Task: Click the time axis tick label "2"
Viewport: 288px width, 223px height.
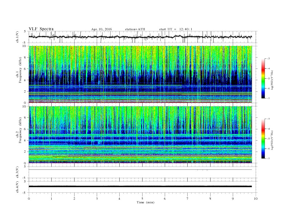Action: (x=74, y=199)
